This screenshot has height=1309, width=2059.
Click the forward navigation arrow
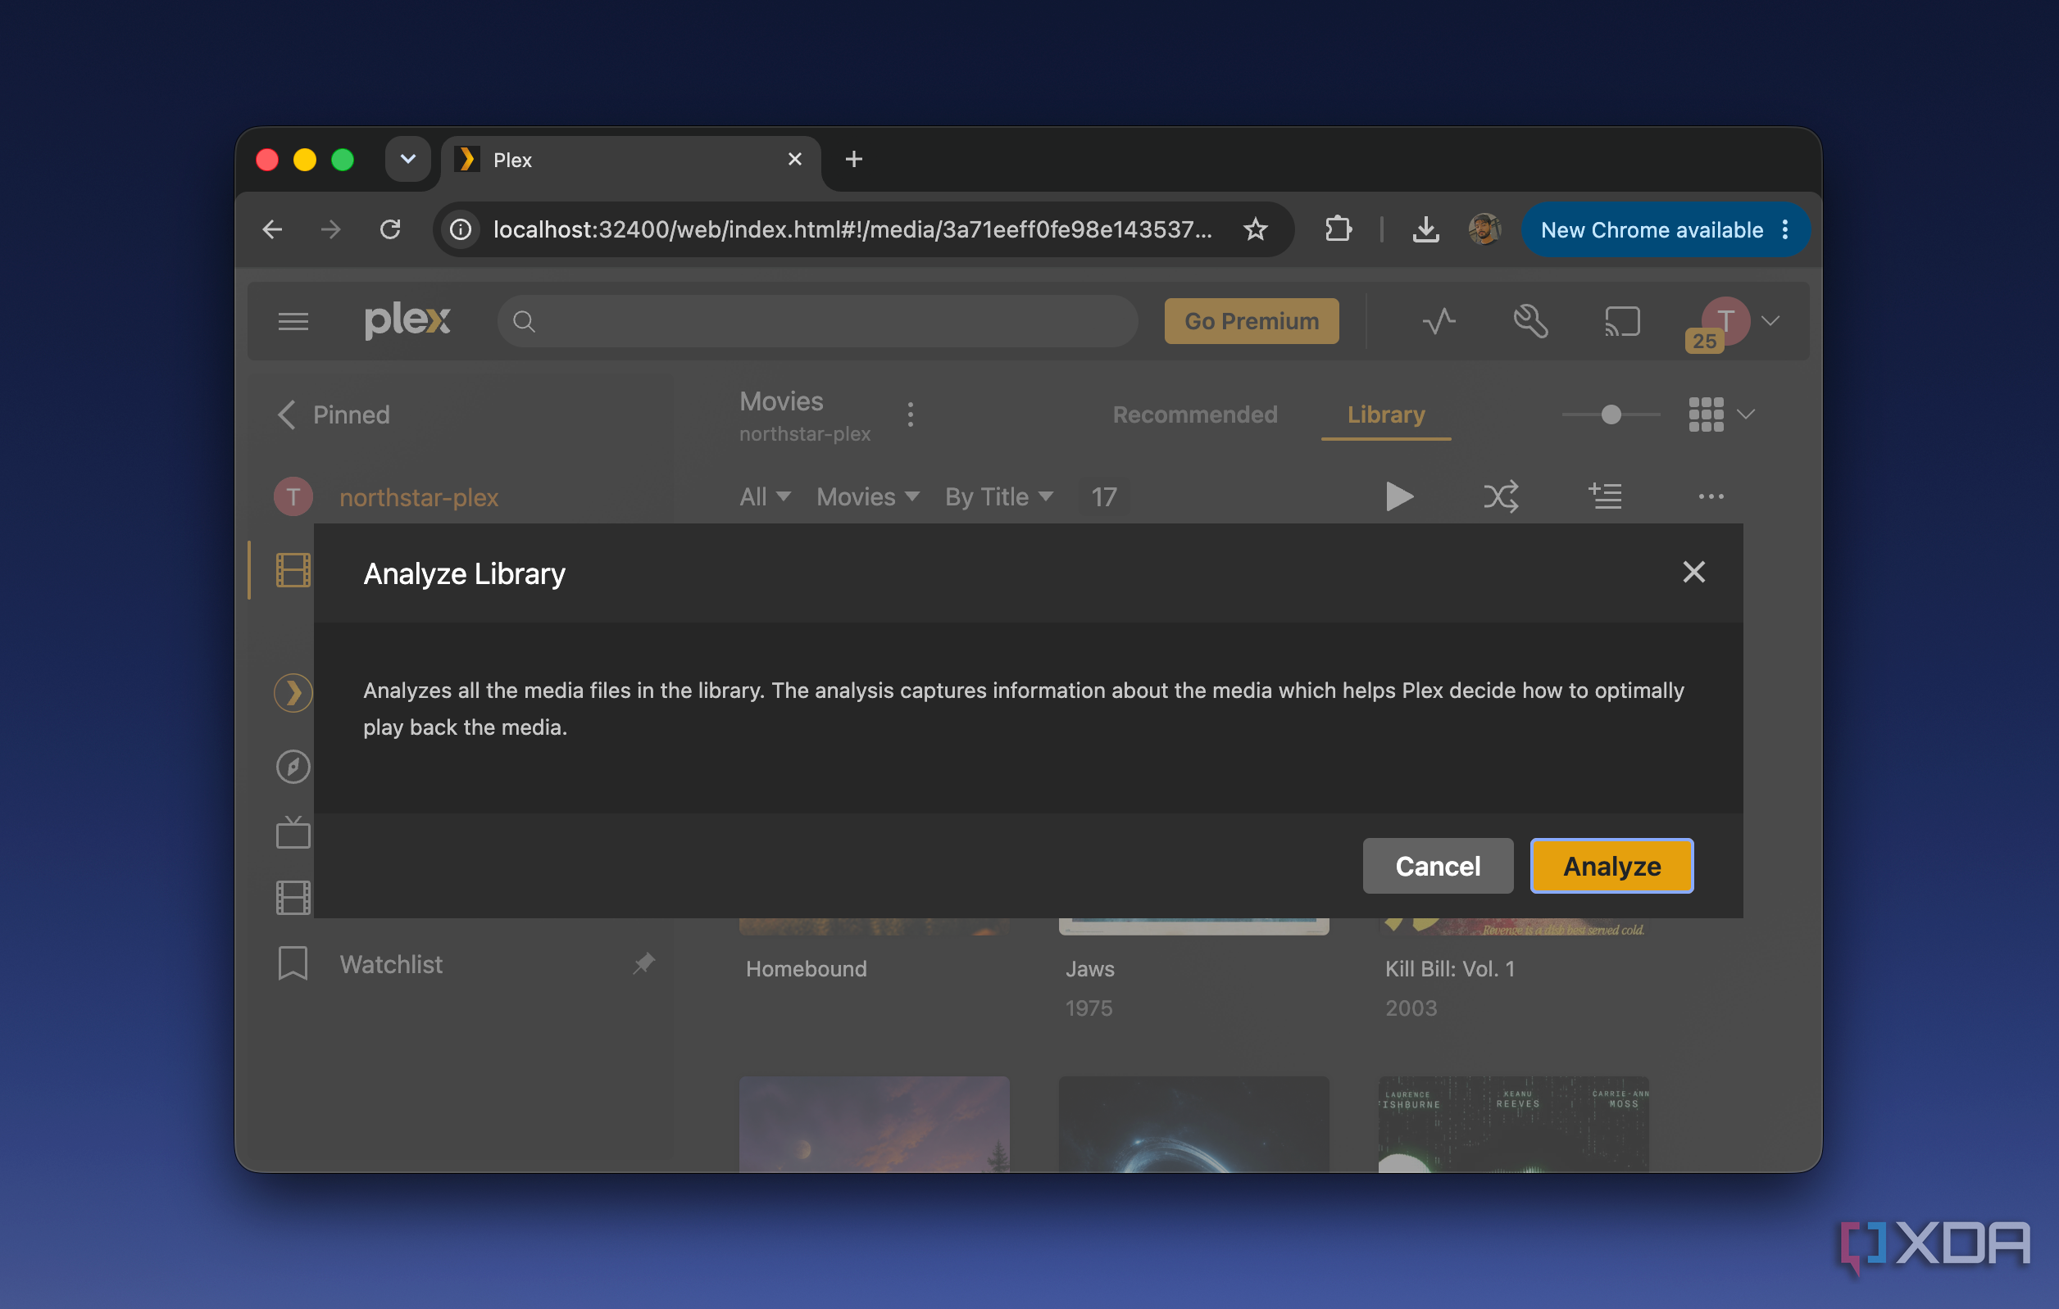[x=331, y=229]
